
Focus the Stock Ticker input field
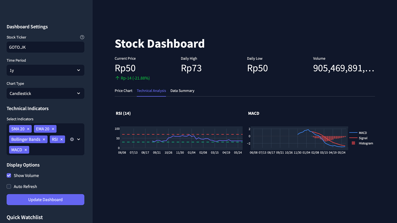coord(45,47)
